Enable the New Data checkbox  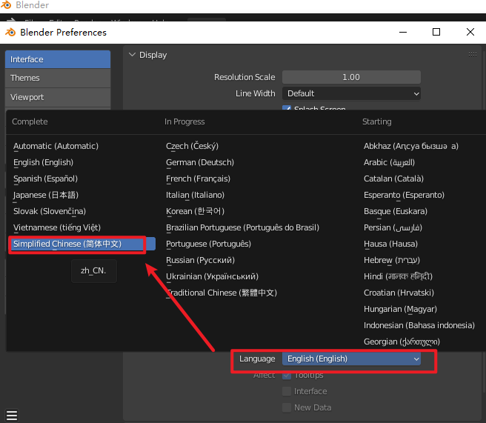click(287, 407)
